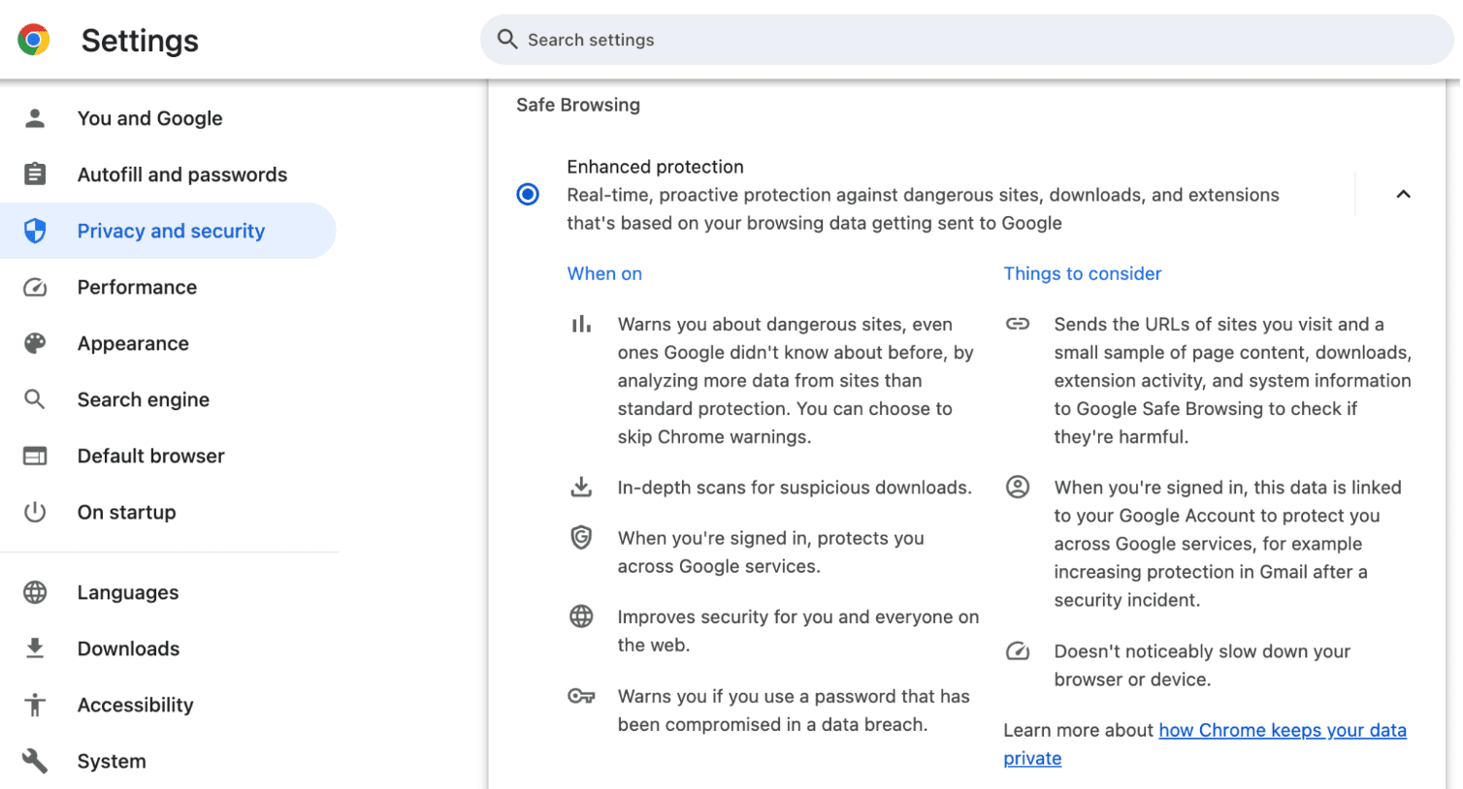Click the chevron beside Enhanced protection

[x=1403, y=194]
